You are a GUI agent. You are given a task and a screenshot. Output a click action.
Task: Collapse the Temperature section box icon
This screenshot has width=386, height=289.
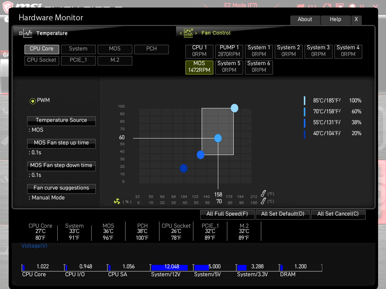(21, 33)
